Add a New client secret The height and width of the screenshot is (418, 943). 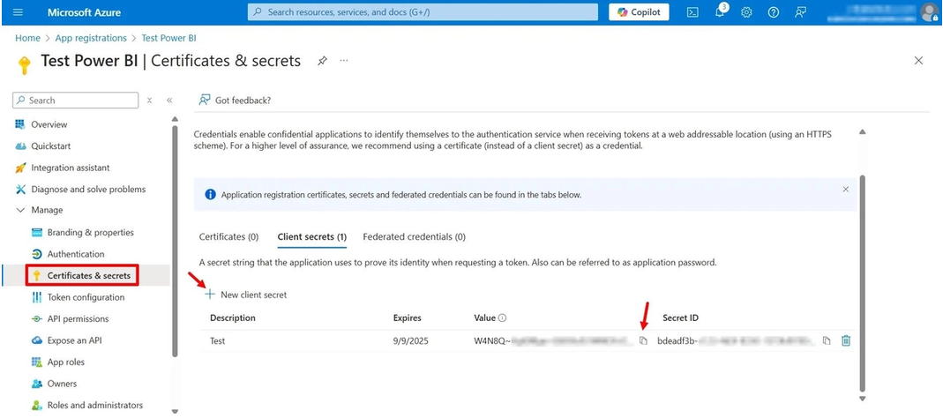tap(246, 295)
